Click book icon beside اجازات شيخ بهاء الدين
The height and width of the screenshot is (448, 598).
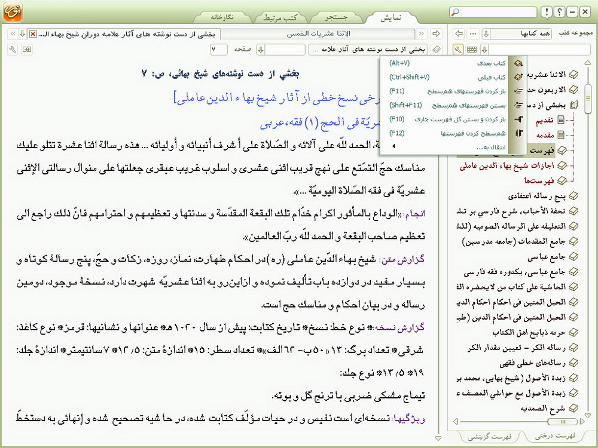click(x=562, y=165)
